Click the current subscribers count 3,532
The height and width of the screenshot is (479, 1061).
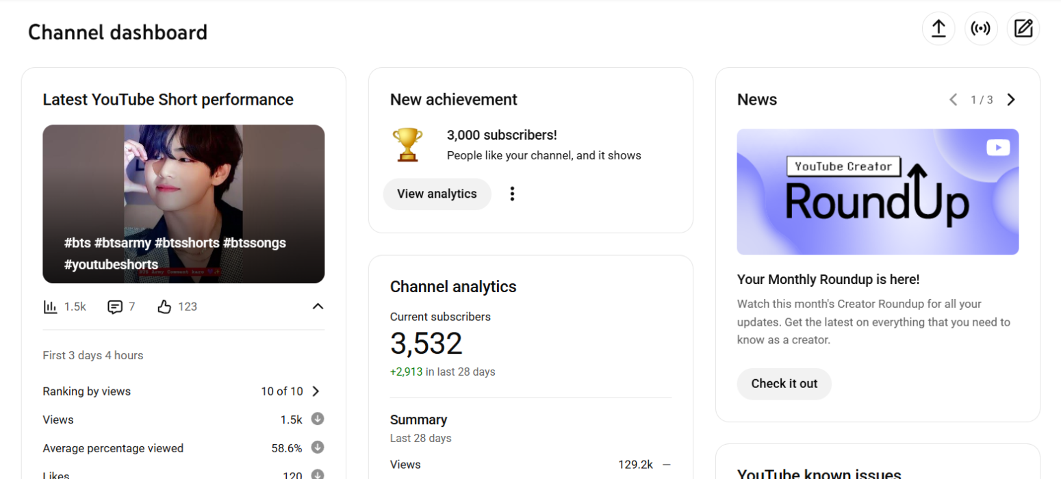click(426, 344)
